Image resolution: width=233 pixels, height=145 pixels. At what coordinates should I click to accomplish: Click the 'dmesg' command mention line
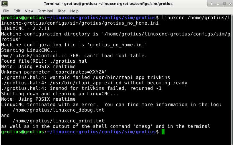[106, 126]
